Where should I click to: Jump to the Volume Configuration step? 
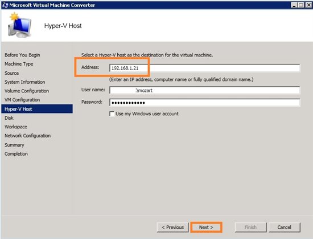(27, 91)
